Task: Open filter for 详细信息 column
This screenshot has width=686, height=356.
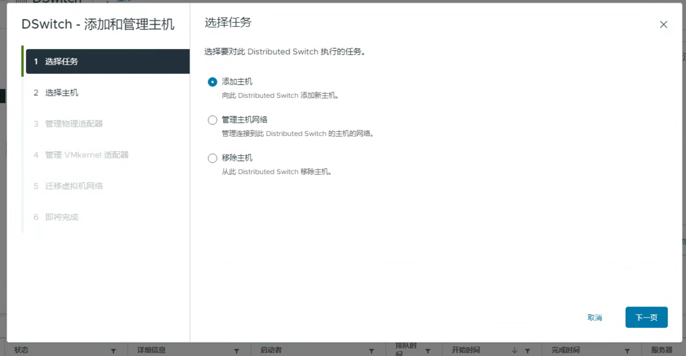Action: (237, 351)
